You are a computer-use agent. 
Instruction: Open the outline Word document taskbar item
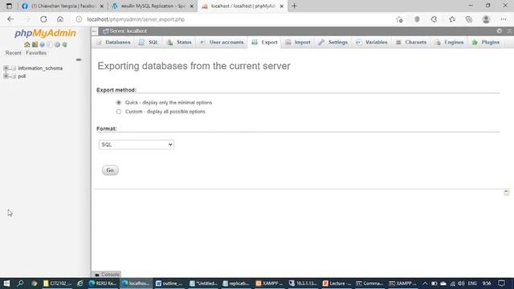[x=169, y=283]
